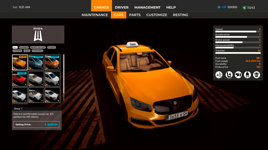Click the 'Rhea 1' car name
This screenshot has width=268, height=150.
coord(18,109)
